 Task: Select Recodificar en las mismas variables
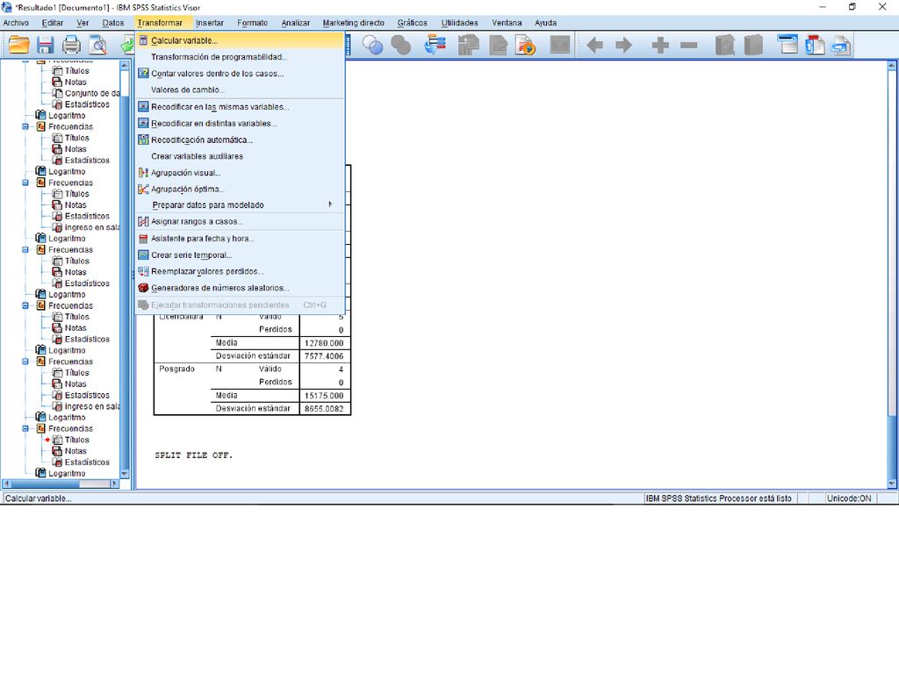tap(241, 106)
